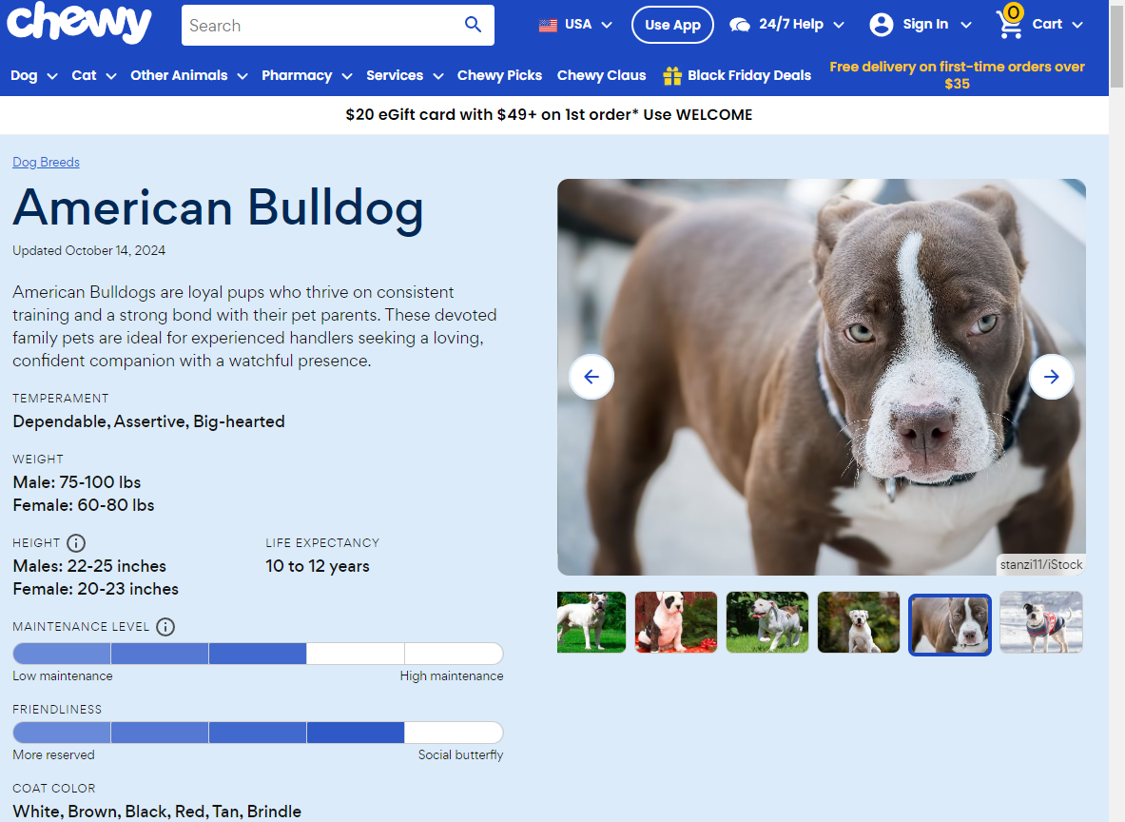Viewport: 1125px width, 822px height.
Task: Expand the Pharmacy menu chevron
Action: (347, 76)
